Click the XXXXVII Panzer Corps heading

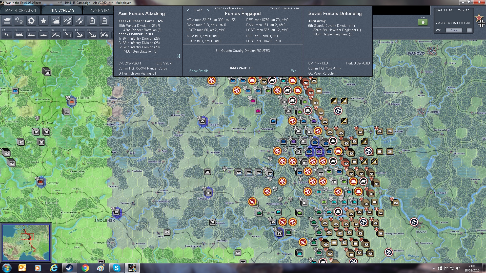point(141,21)
